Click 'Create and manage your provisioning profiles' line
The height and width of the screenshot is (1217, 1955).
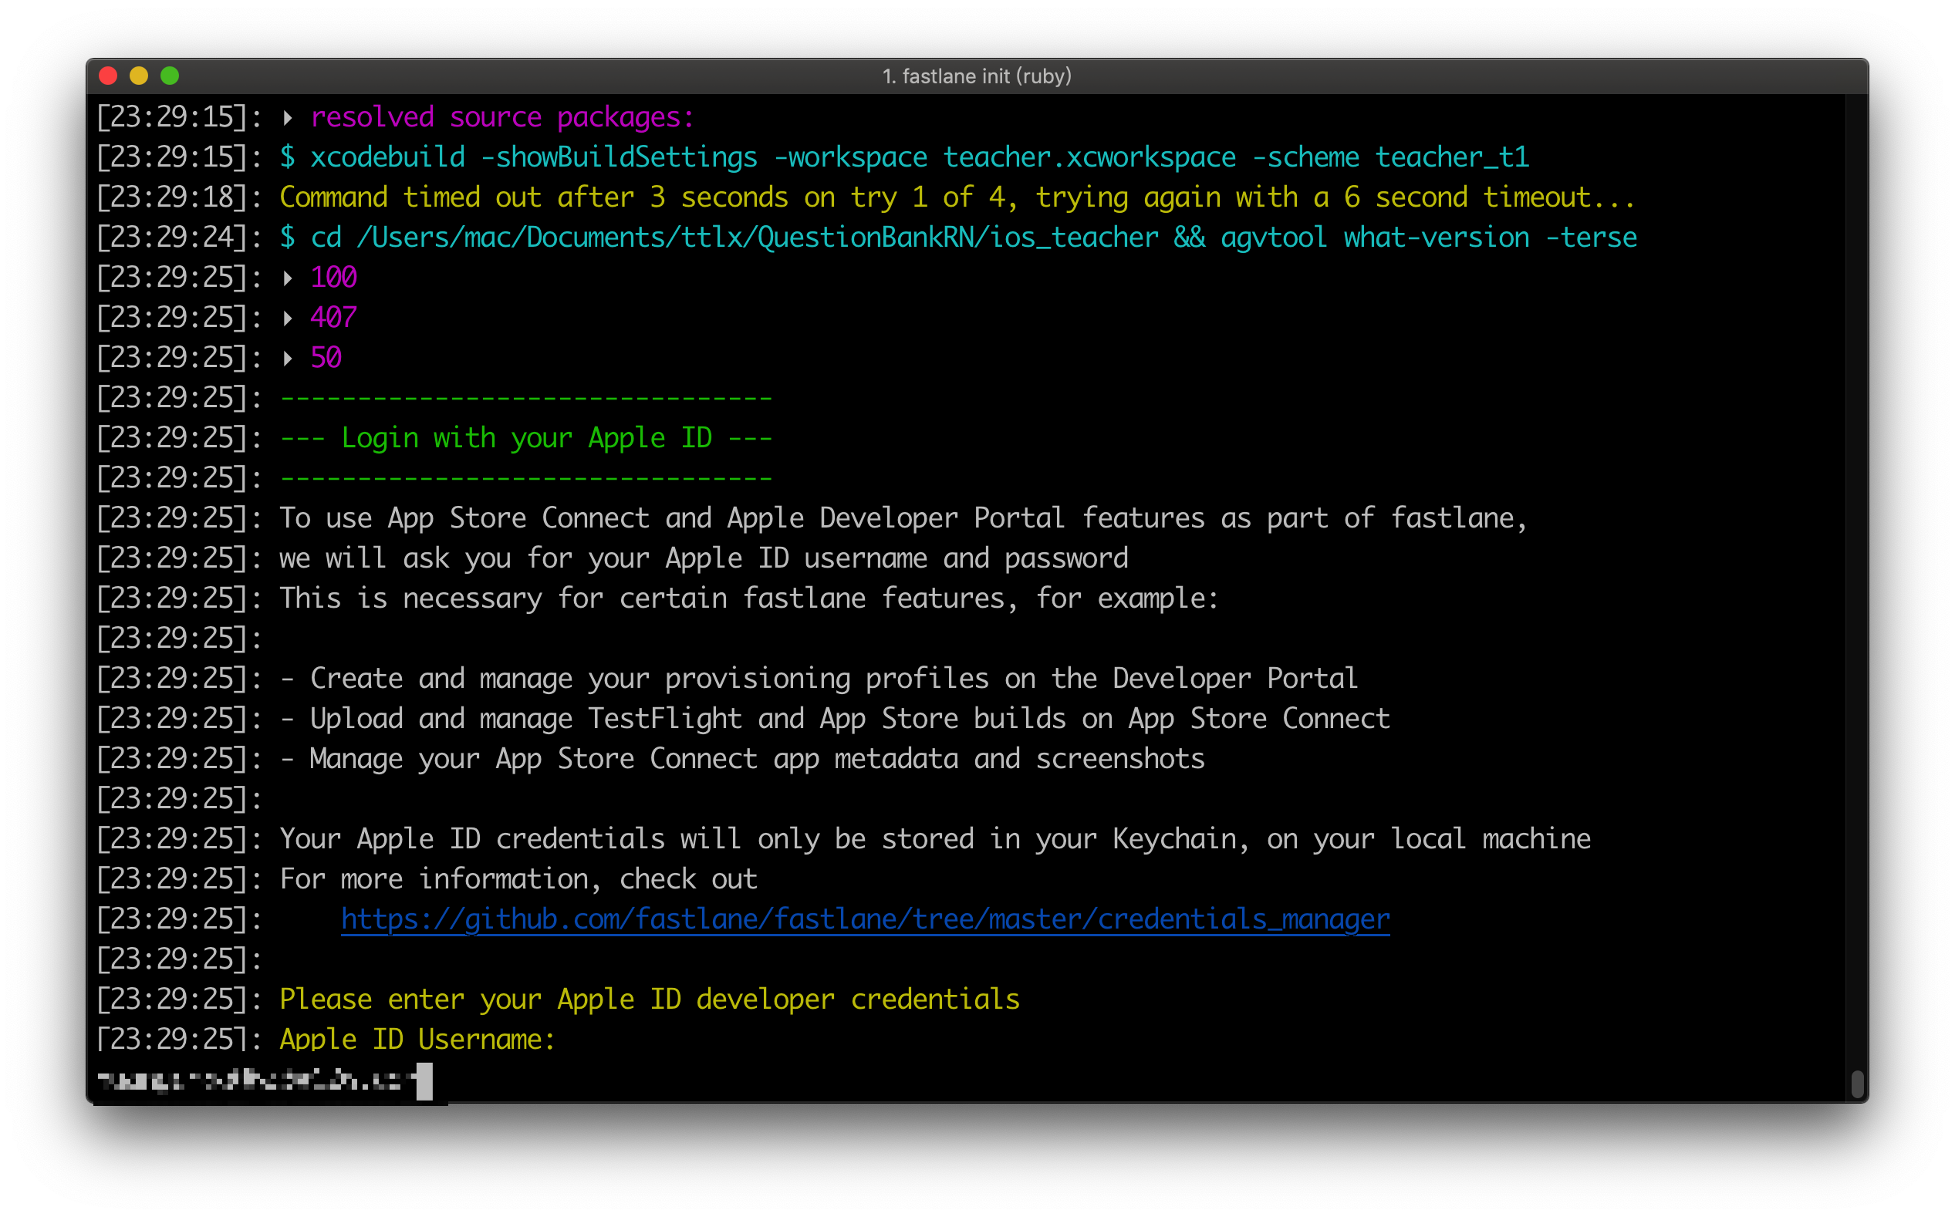point(819,679)
